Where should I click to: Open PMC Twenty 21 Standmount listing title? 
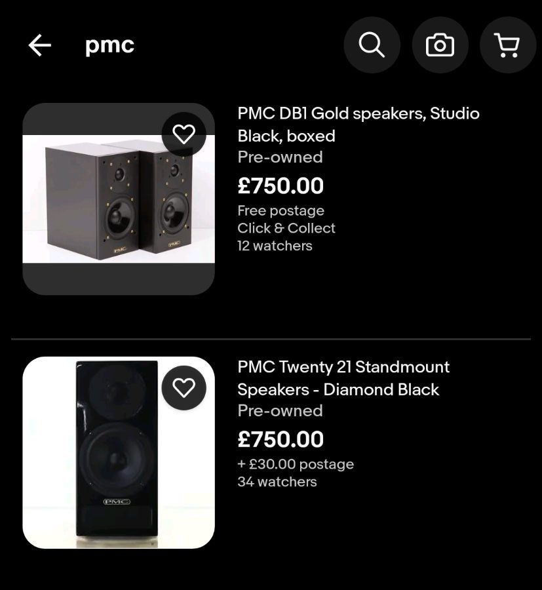coord(343,378)
